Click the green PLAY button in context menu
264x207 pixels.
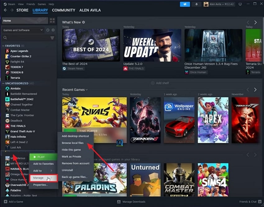pyautogui.click(x=43, y=157)
